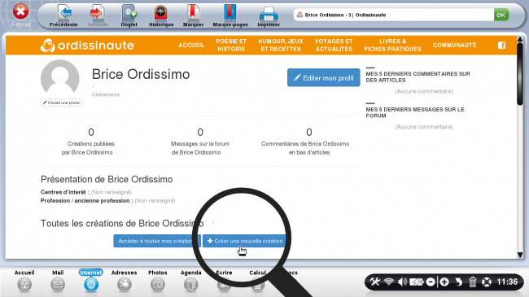Click the Choisir une photo button
Screen dimensions: 529x297
(x=61, y=103)
